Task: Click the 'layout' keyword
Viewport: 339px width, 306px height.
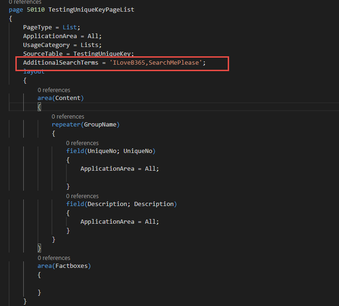Action: [x=34, y=72]
